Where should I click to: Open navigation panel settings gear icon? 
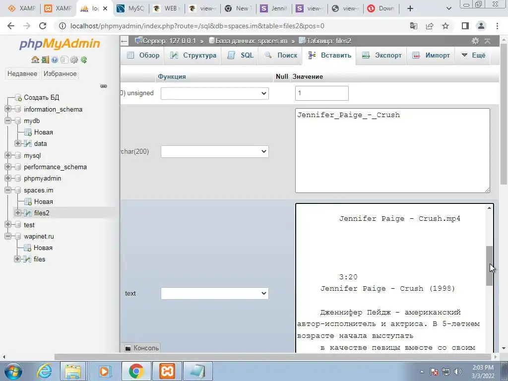click(74, 60)
